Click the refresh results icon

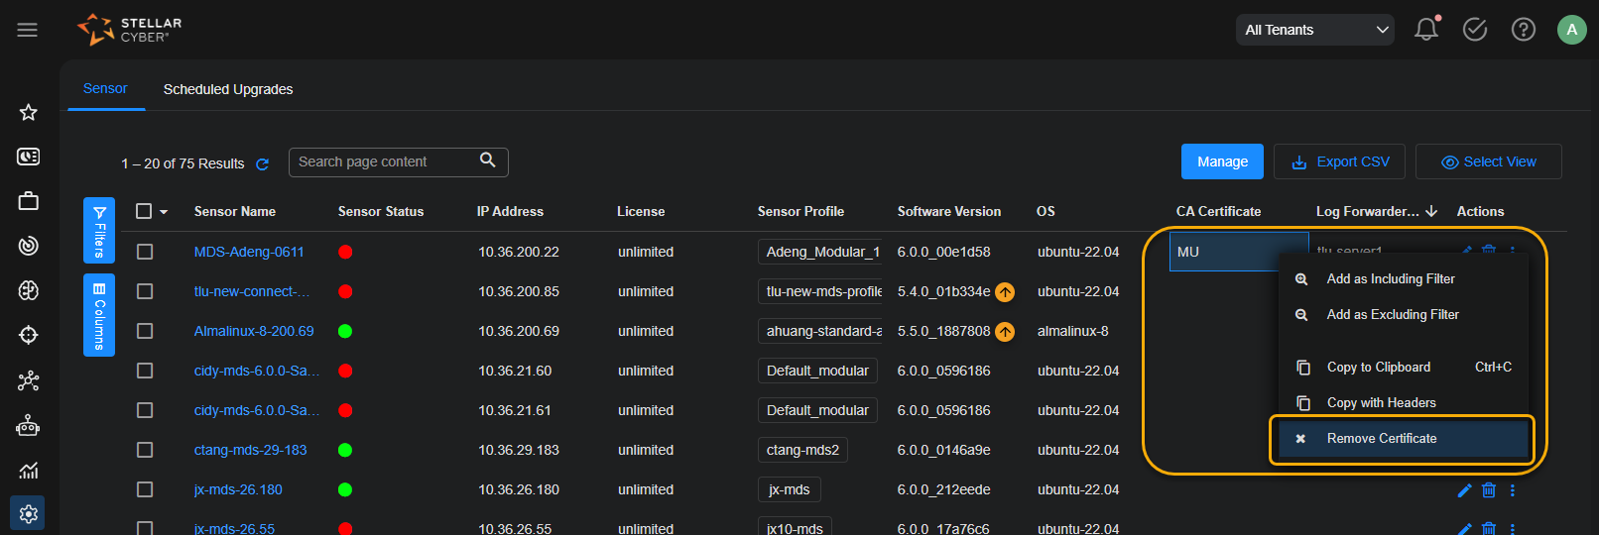(x=263, y=164)
